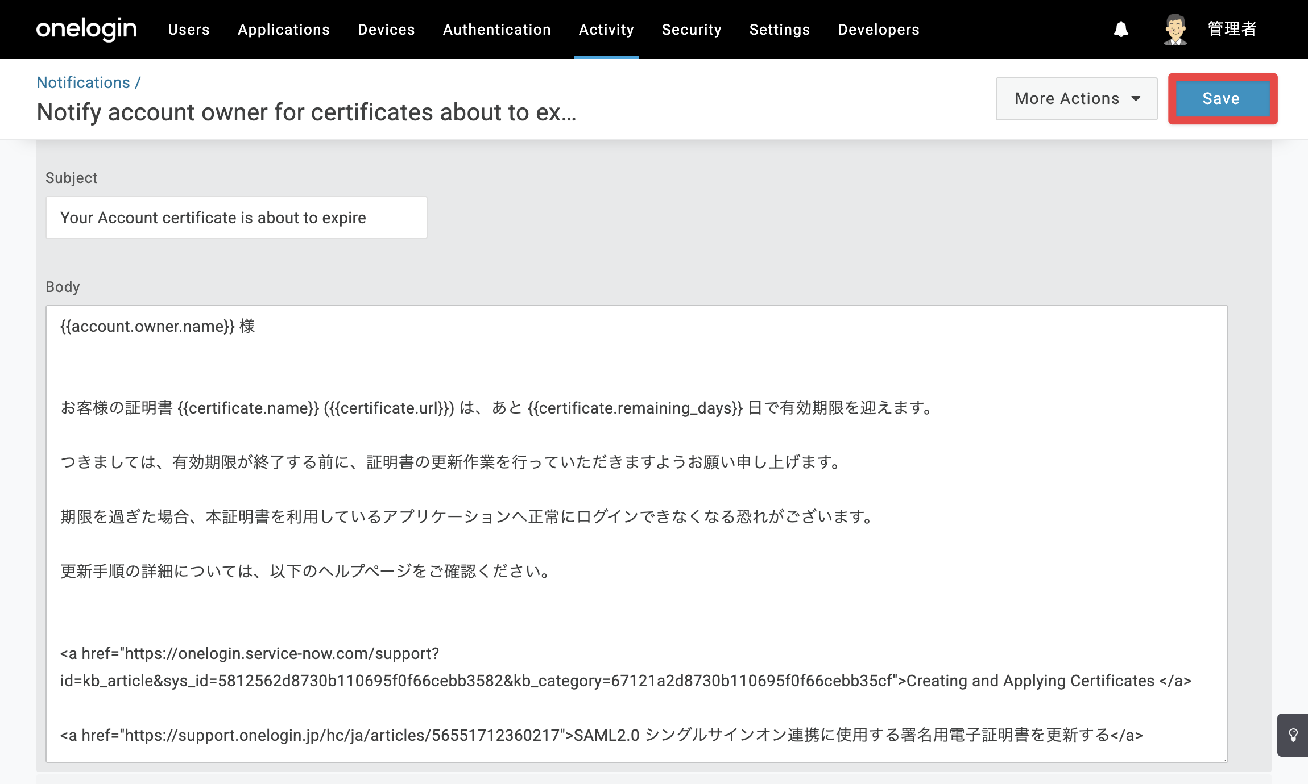Expand the More Actions dropdown
Screen dimensions: 1308x784
coord(1077,99)
